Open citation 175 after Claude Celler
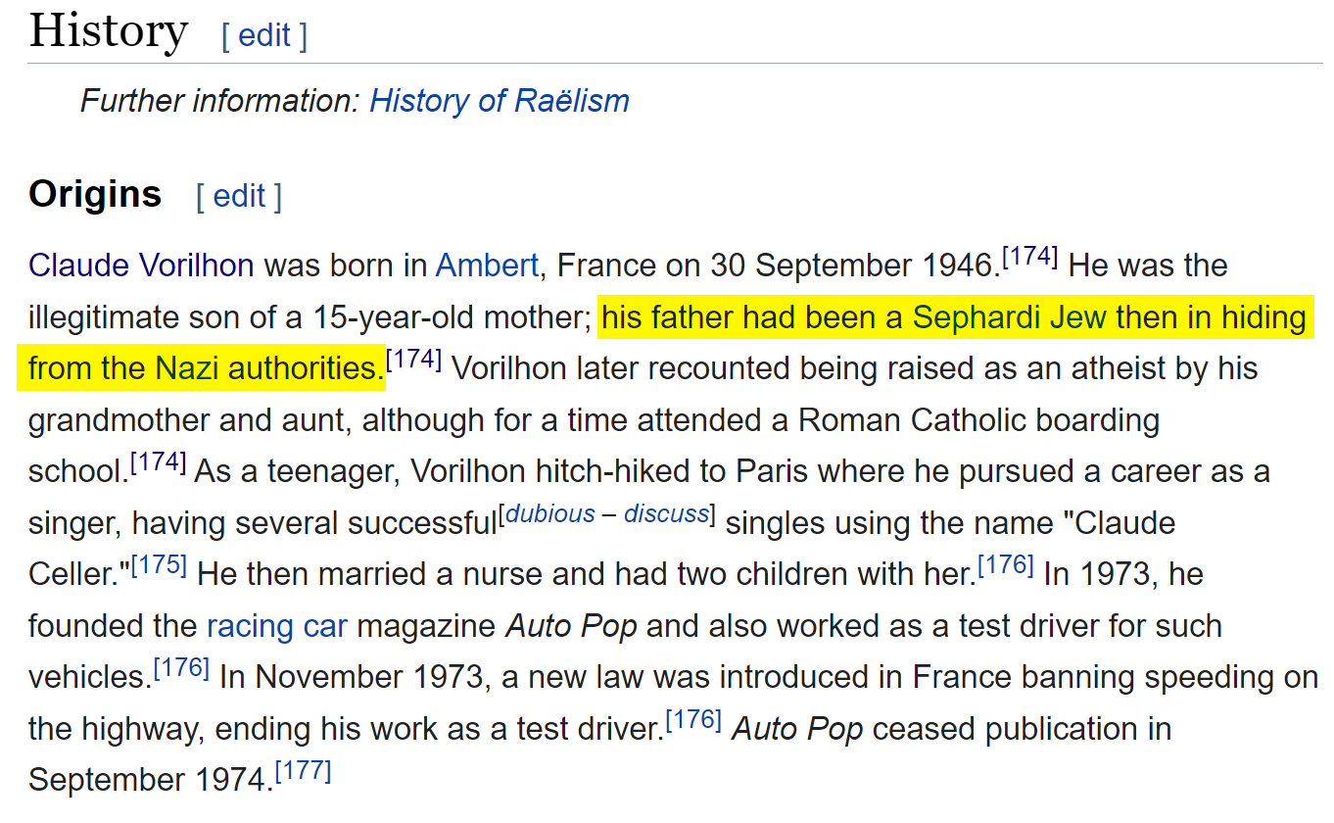The height and width of the screenshot is (823, 1334). [159, 566]
